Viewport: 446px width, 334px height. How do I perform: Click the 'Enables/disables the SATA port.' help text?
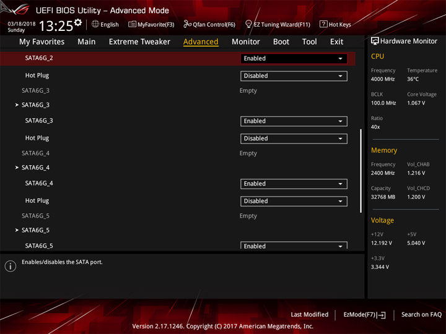62,262
